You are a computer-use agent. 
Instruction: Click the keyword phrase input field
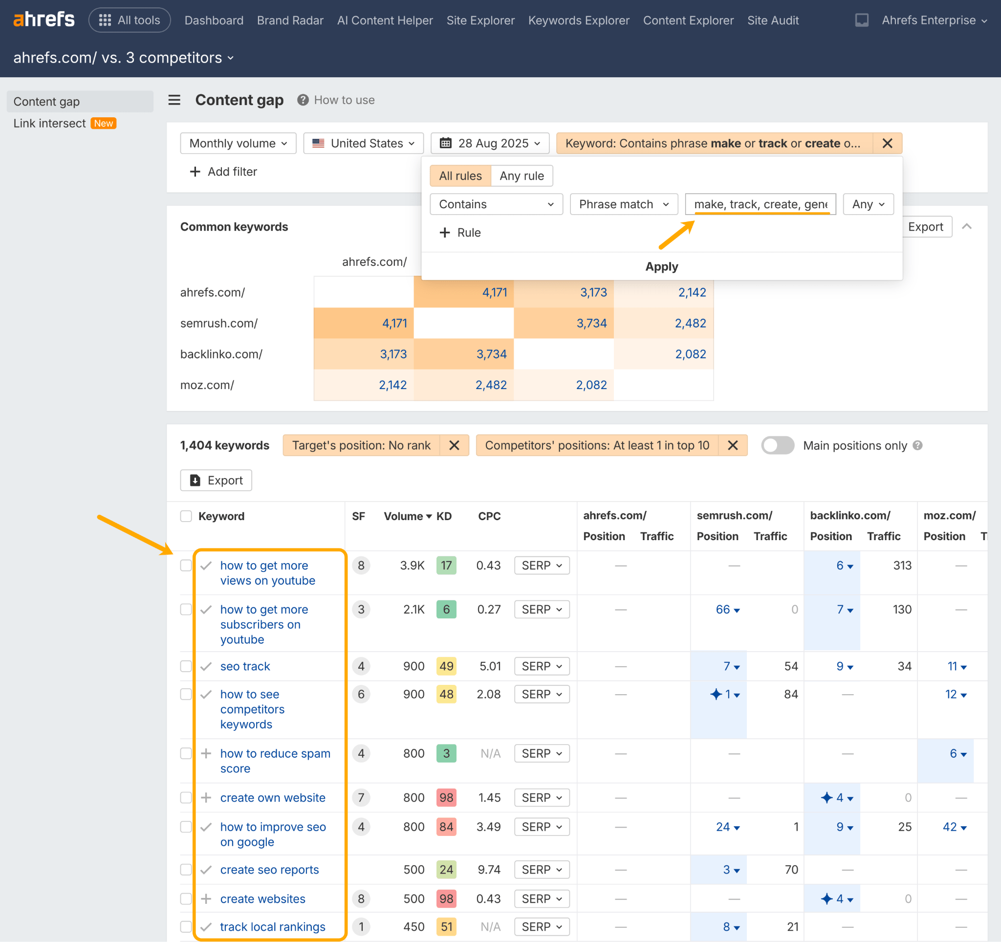click(761, 204)
